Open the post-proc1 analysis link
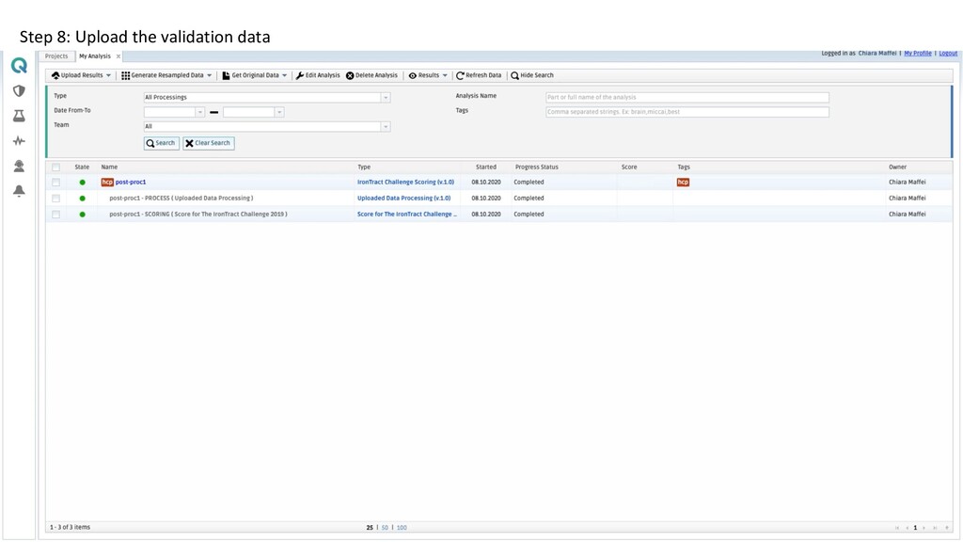 [131, 183]
